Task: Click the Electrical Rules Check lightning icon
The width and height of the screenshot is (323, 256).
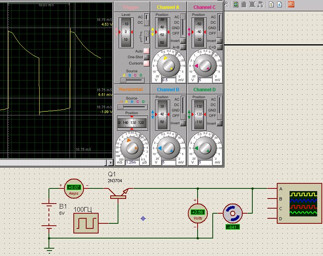Action: pyautogui.click(x=279, y=4)
